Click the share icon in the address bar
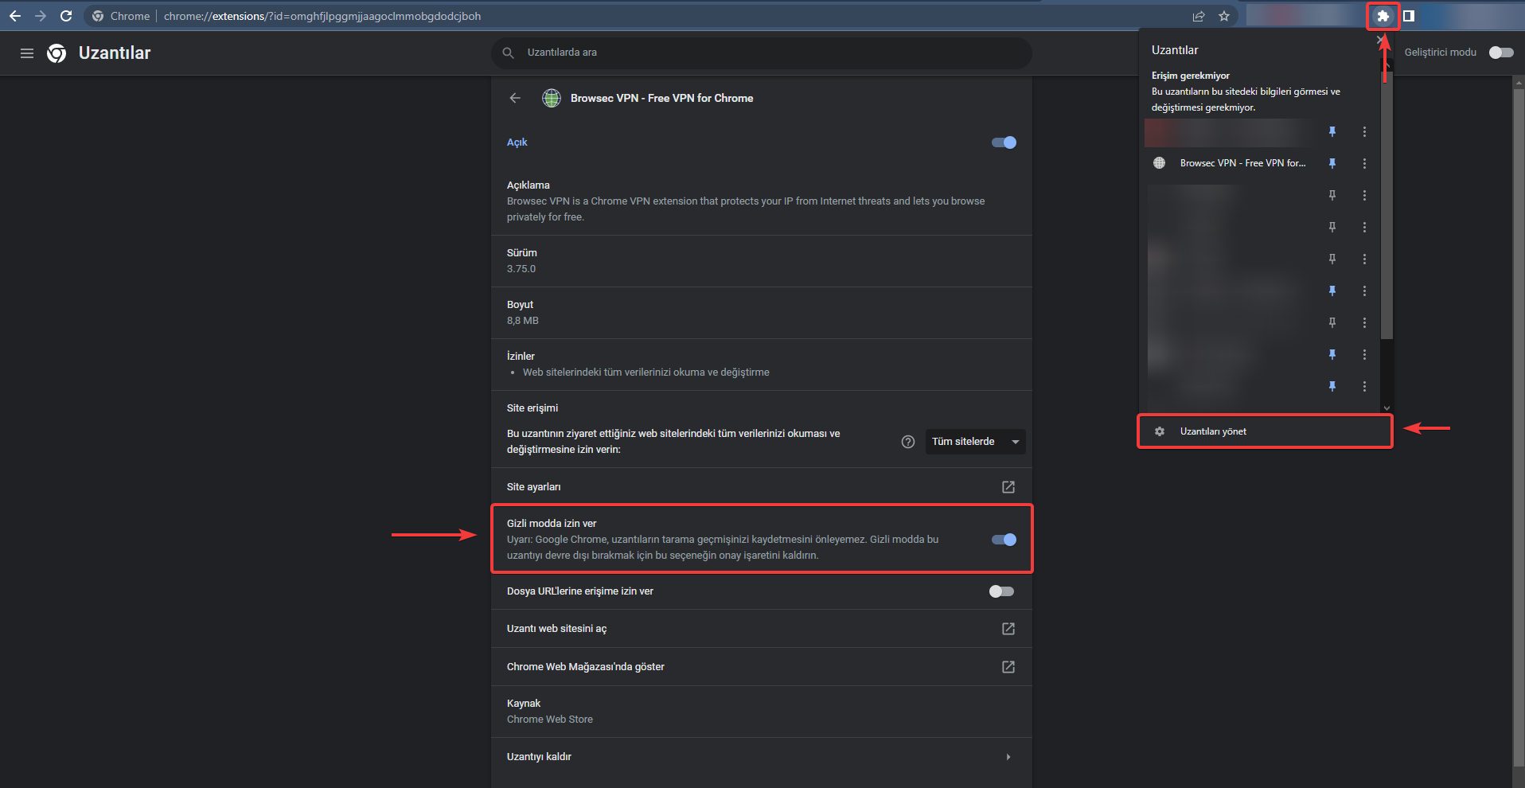1525x788 pixels. coord(1199,16)
